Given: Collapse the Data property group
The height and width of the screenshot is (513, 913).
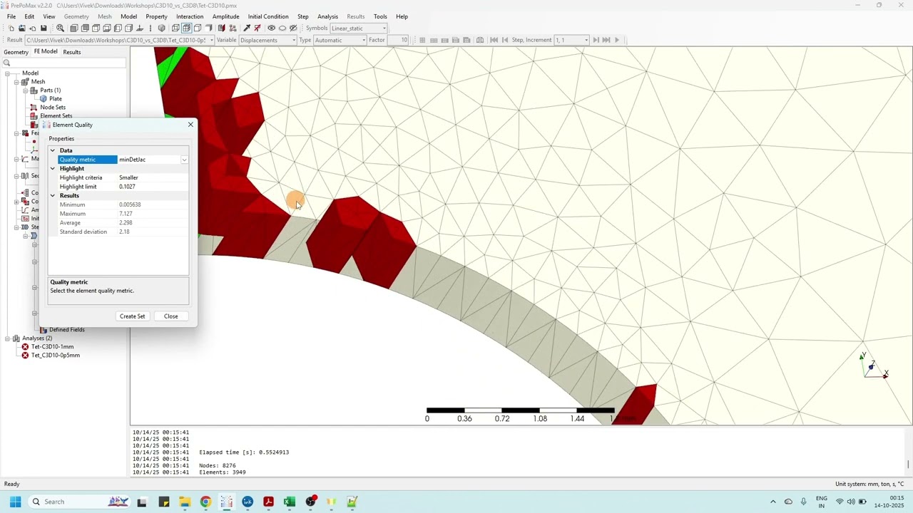Looking at the screenshot, I should (52, 150).
